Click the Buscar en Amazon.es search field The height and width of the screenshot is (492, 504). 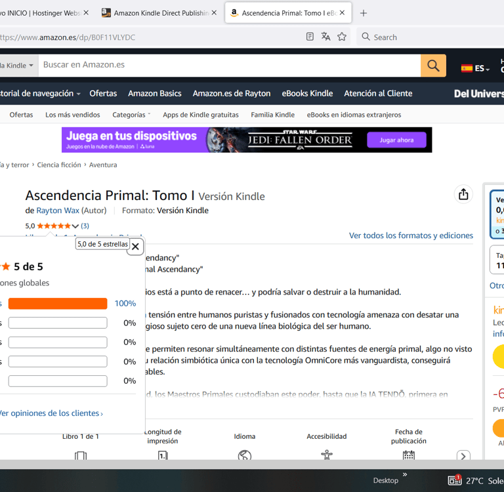[230, 65]
